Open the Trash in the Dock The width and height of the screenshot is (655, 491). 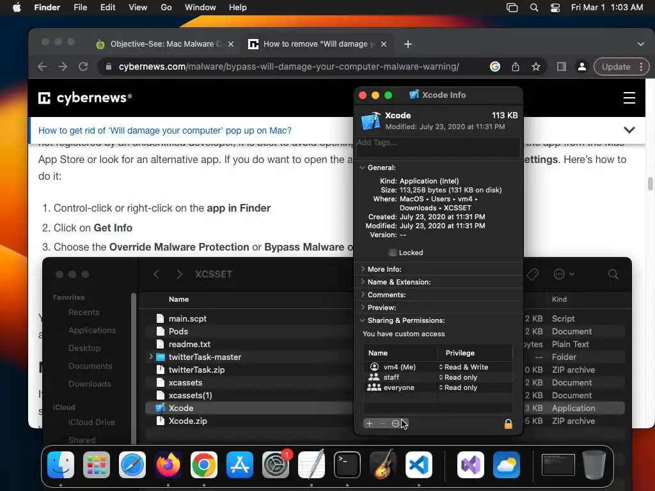[594, 465]
